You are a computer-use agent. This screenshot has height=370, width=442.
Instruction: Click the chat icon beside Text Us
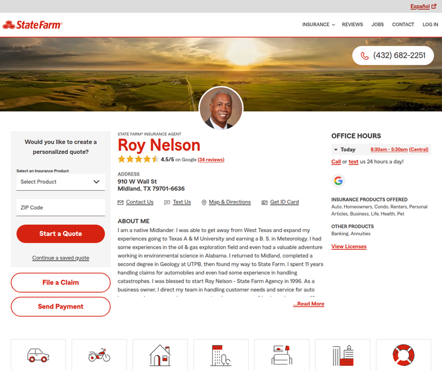pos(167,203)
